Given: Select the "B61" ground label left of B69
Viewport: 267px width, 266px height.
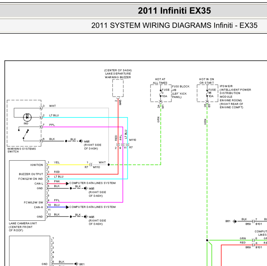Looking at the screenshot, I should [x=227, y=221].
